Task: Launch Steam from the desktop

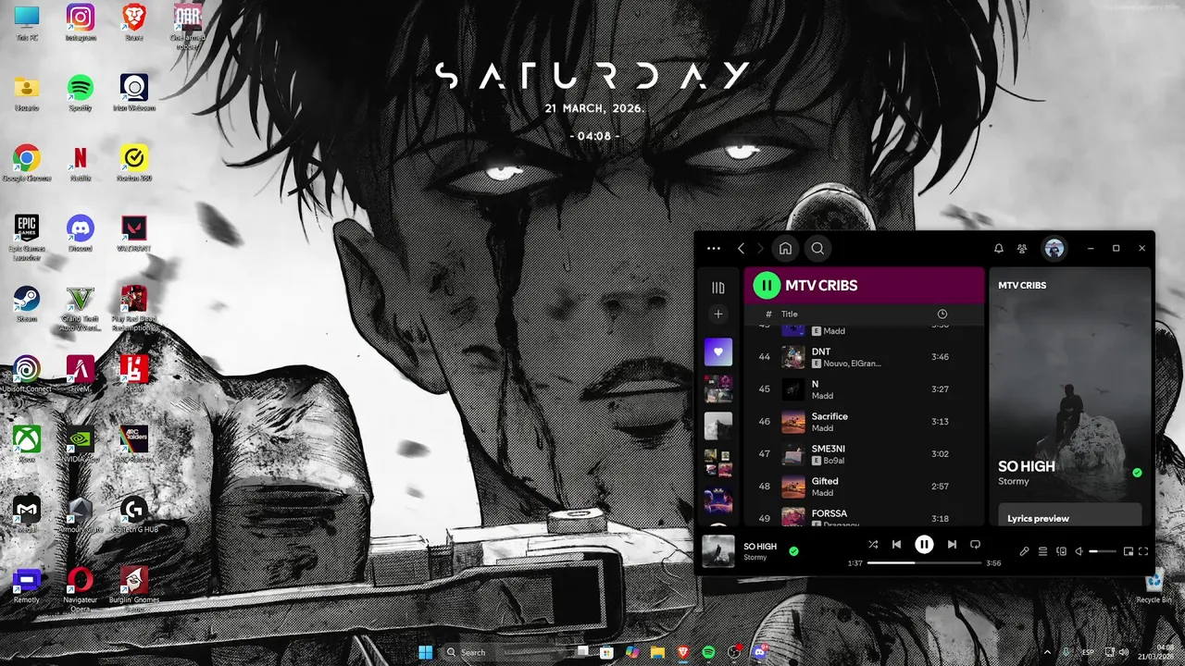Action: (27, 303)
